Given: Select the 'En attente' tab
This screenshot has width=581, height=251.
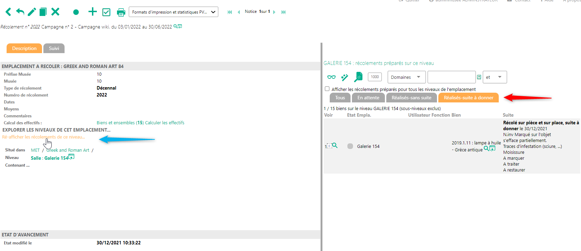Looking at the screenshot, I should [368, 98].
